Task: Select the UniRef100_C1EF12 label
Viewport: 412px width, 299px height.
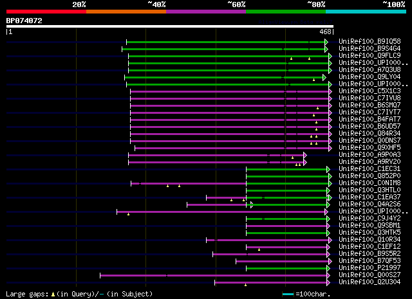Action: pyautogui.click(x=370, y=247)
